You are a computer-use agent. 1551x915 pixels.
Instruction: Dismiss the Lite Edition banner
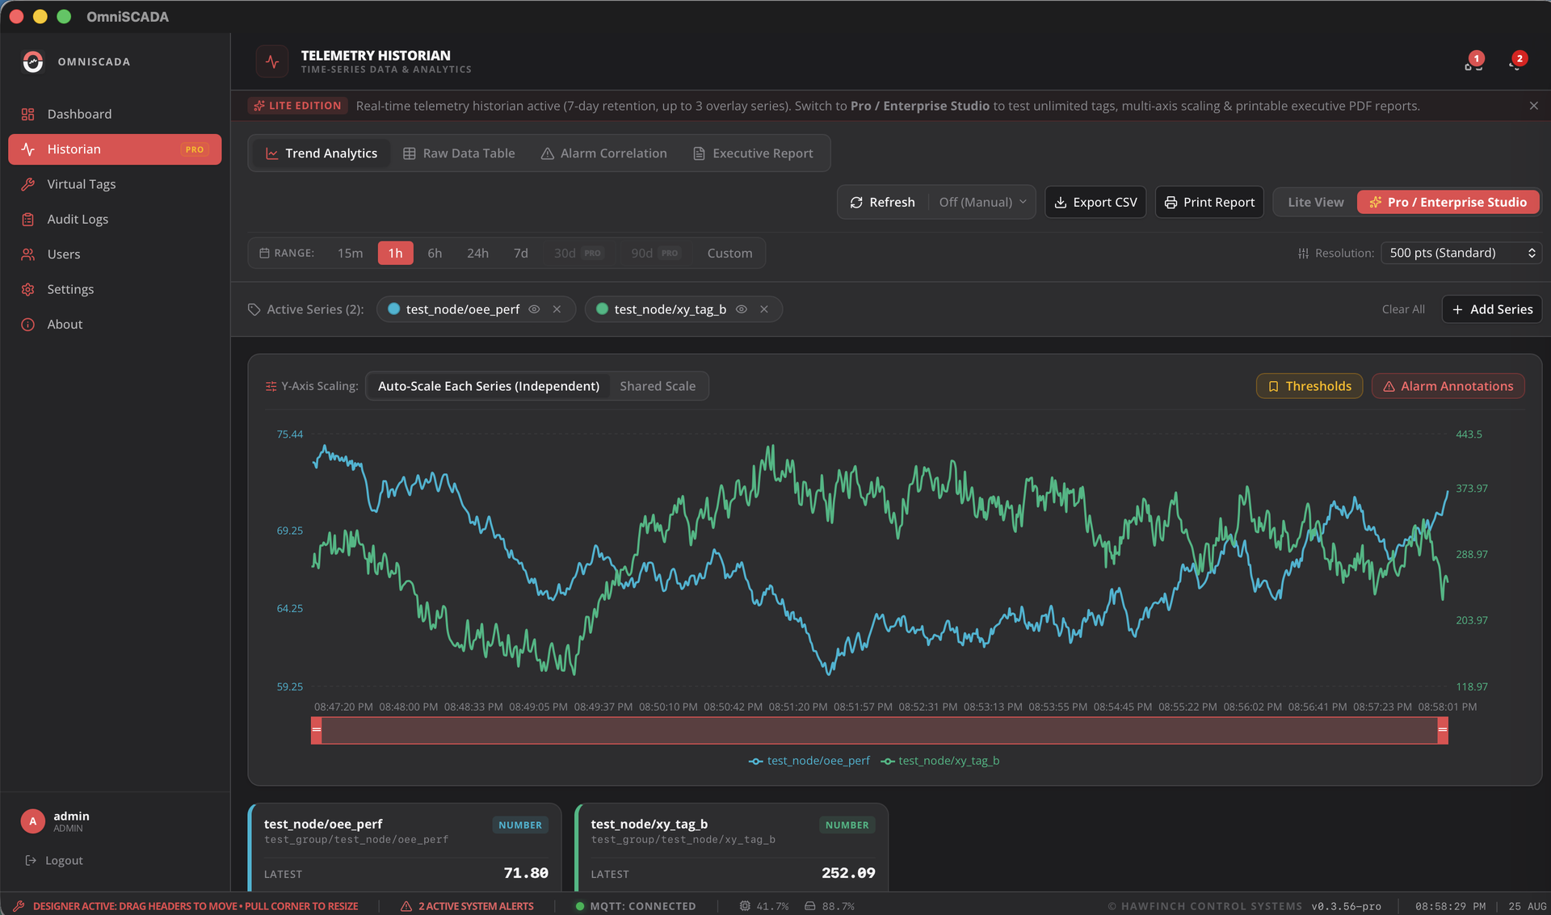point(1533,106)
